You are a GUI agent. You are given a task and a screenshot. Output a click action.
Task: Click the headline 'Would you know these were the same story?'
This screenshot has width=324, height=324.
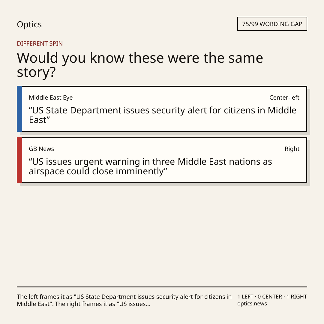pos(140,65)
